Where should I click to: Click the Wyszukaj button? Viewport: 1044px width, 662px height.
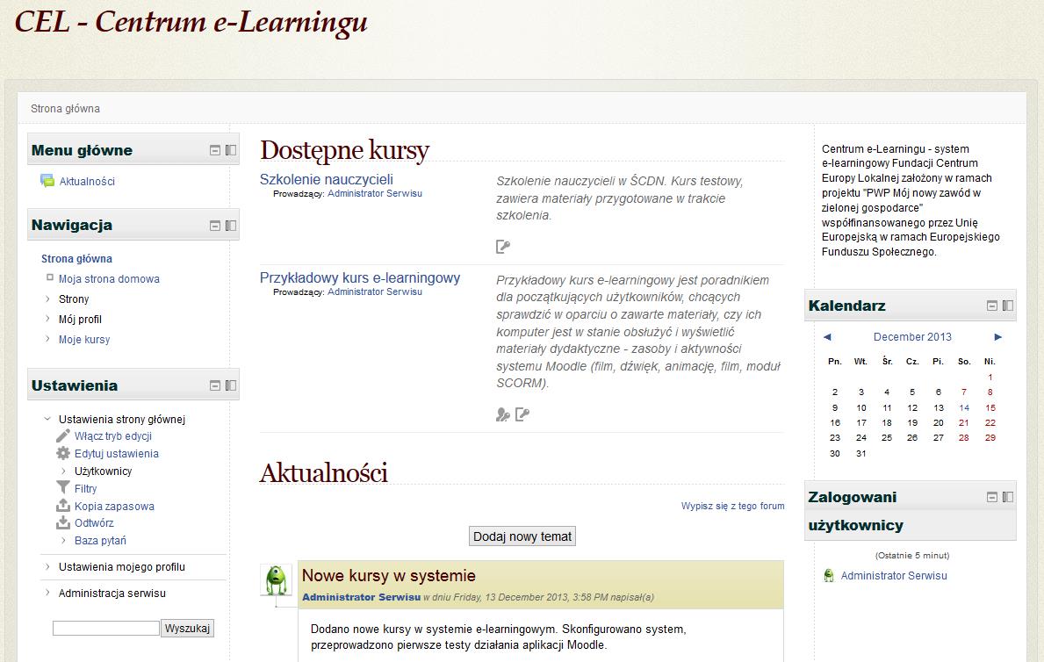(187, 628)
